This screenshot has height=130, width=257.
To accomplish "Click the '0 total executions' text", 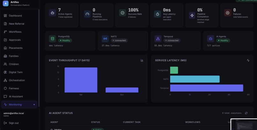I will click(x=232, y=113).
